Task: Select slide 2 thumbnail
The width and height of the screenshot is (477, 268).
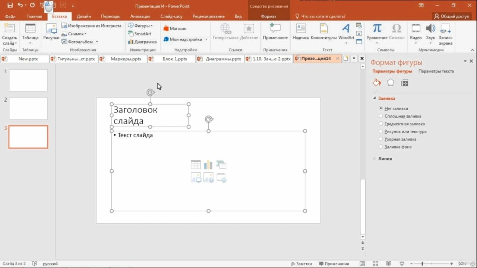Action: pyautogui.click(x=28, y=109)
